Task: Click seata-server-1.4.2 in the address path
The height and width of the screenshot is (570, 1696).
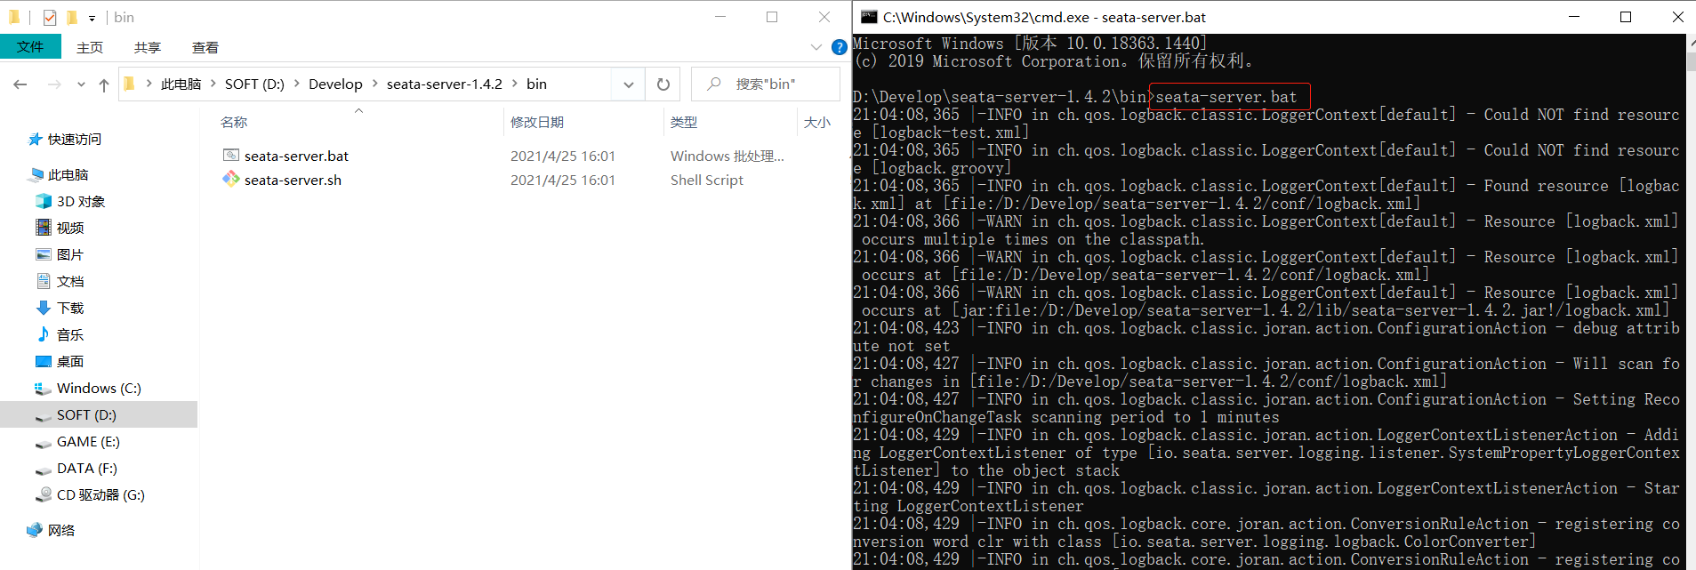Action: point(444,84)
